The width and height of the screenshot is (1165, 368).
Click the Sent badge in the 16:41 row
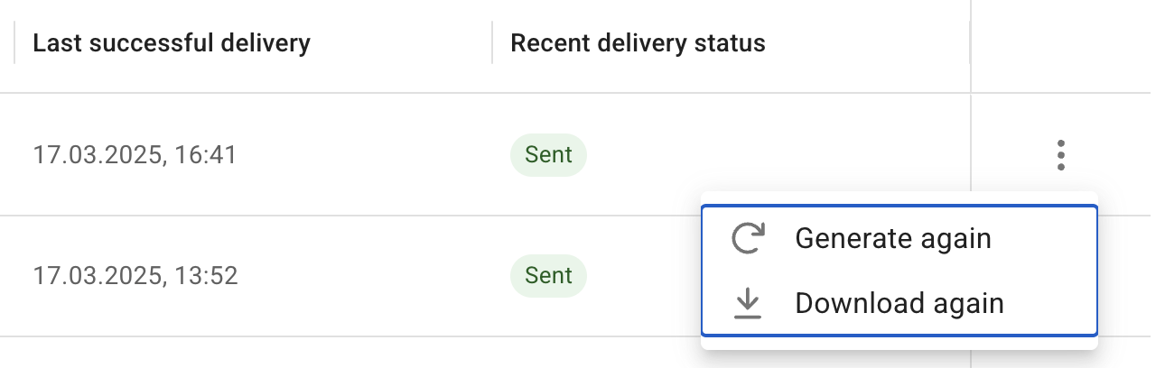[548, 155]
